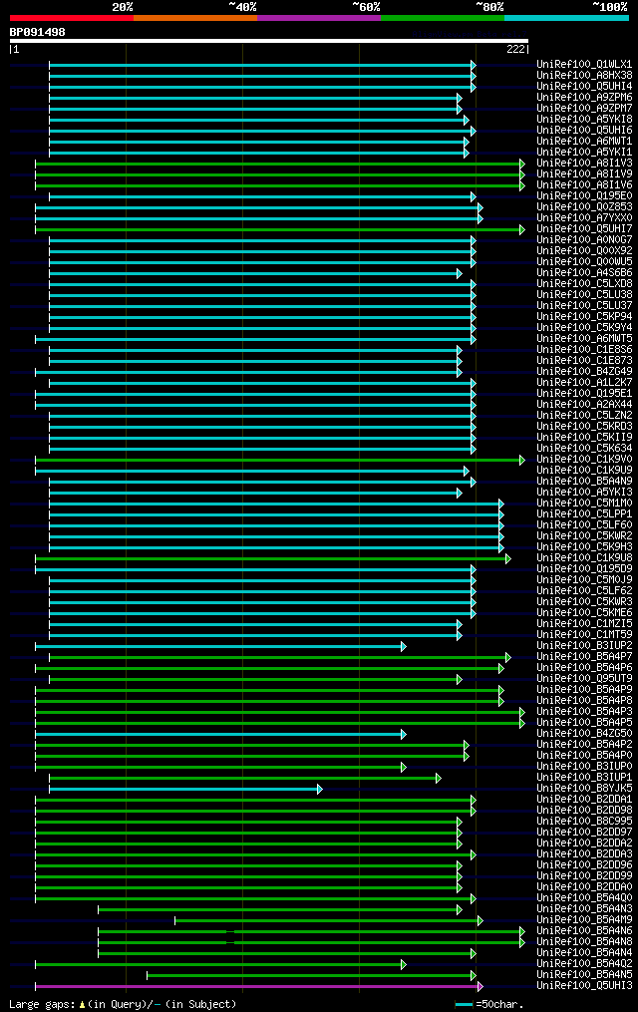Click the UniRef100_B5A4N5 label
This screenshot has width=638, height=1012.
584,975
